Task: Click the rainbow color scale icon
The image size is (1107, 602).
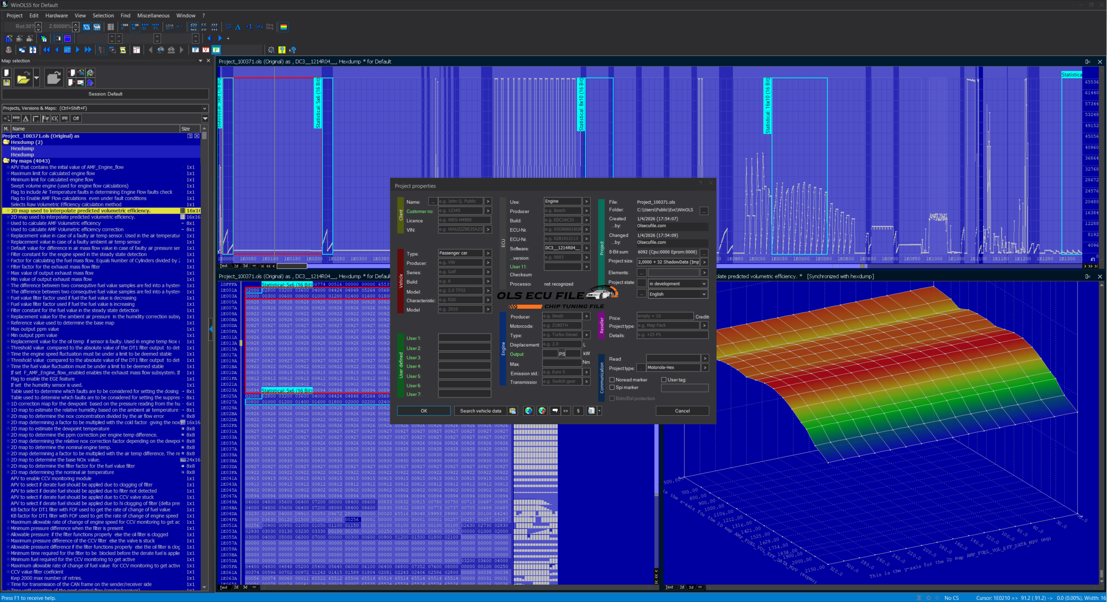Action: tap(284, 27)
